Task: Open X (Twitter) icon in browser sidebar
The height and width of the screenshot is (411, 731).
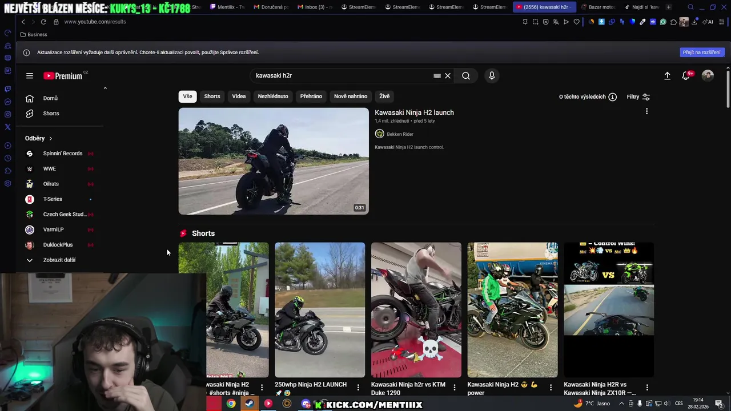Action: (7, 127)
